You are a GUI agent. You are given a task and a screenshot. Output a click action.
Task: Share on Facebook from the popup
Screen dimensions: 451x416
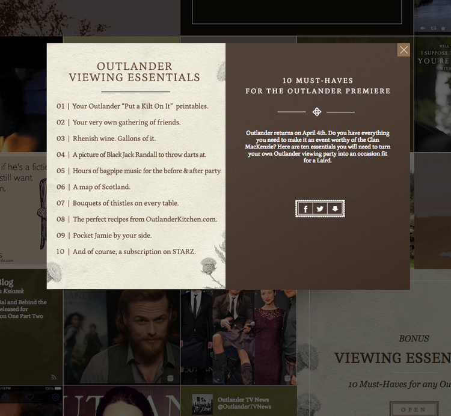[305, 209]
